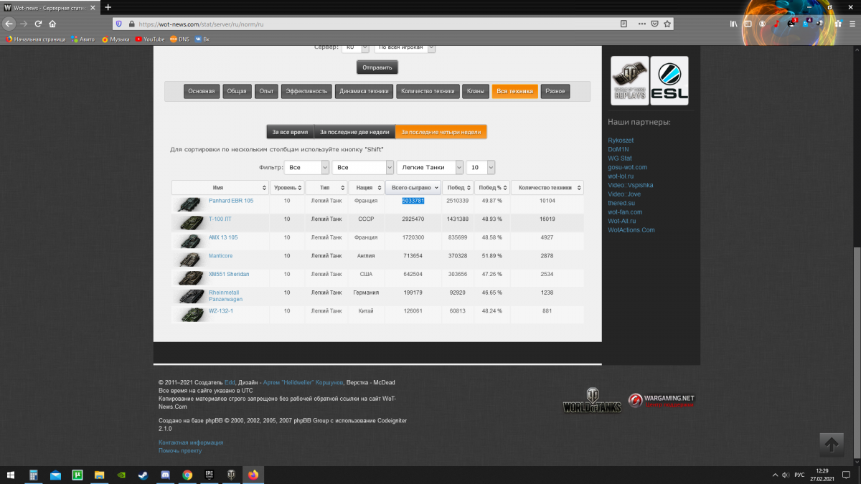Click the browser URL address bar
Viewport: 861px width, 484px height.
coord(373,24)
